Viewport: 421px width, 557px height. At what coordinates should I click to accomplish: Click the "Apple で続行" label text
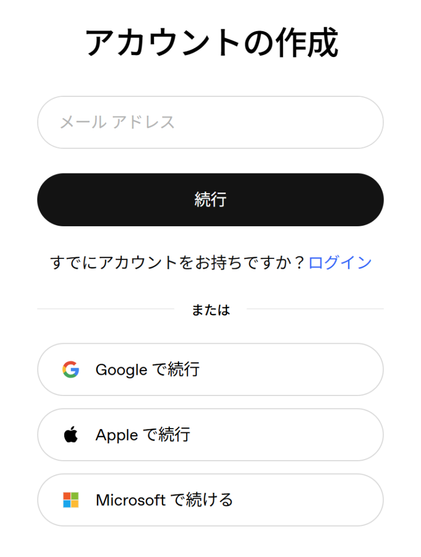click(143, 435)
